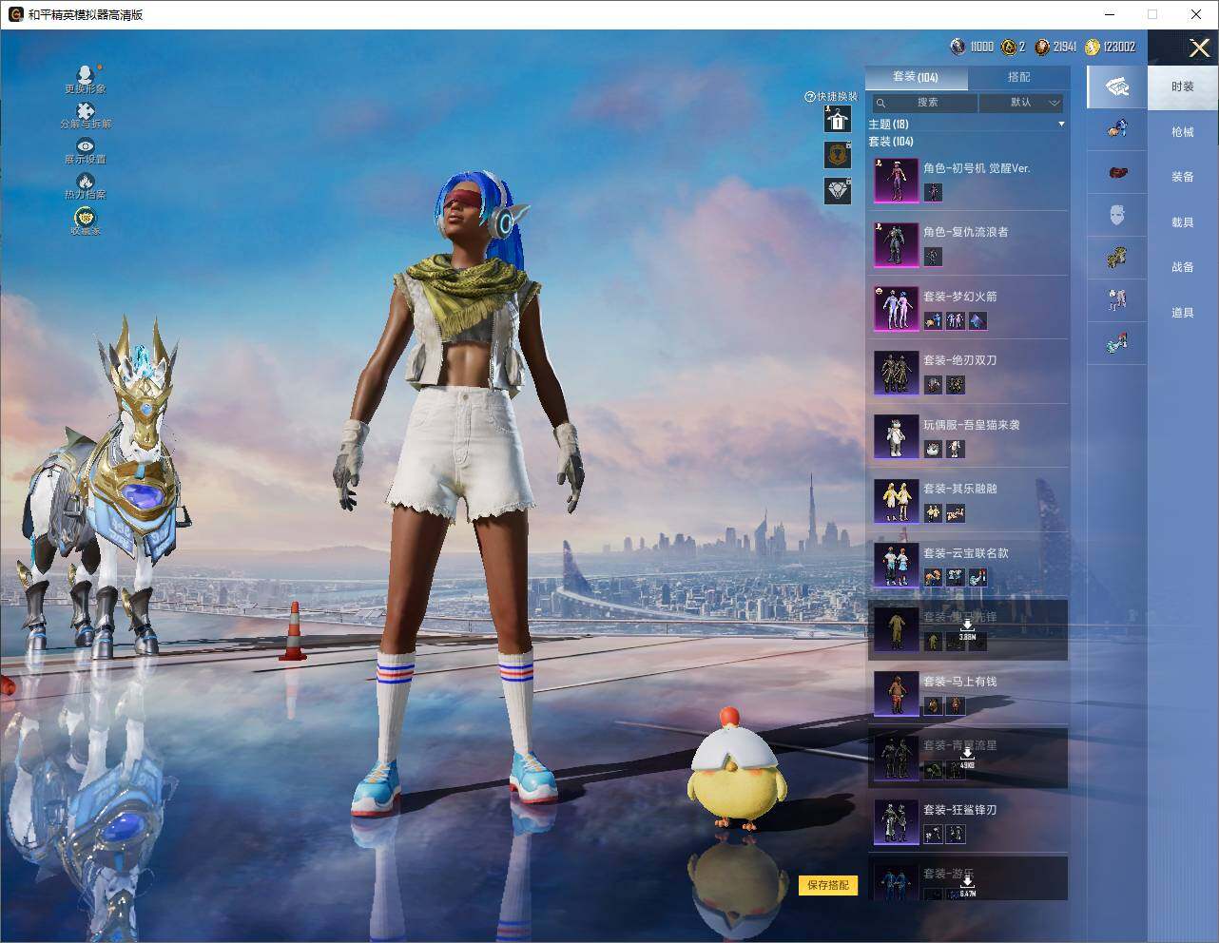
Task: Select the outfit set category icon
Action: click(1117, 87)
